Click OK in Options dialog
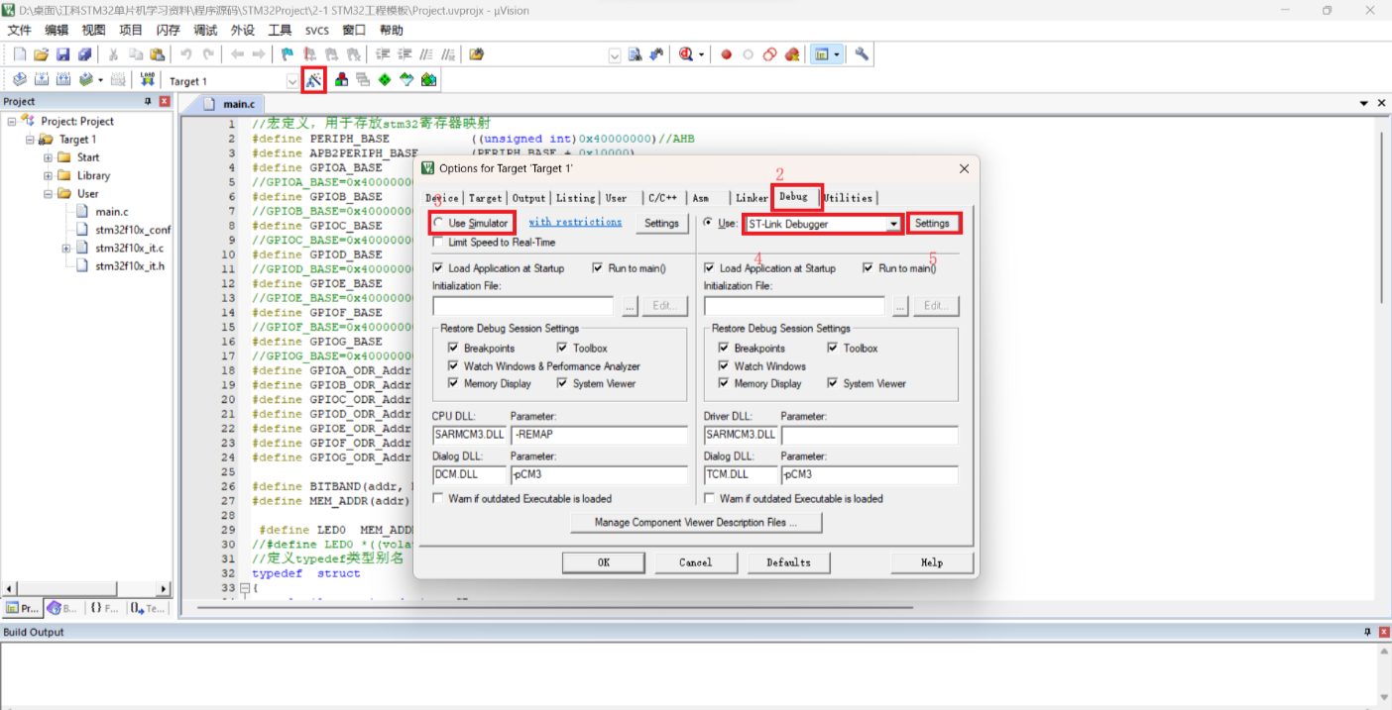1392x710 pixels. click(604, 562)
